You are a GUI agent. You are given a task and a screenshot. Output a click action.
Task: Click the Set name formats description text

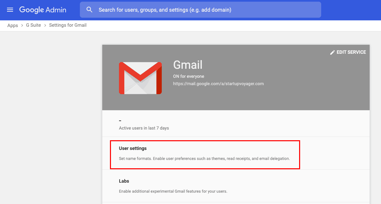click(204, 159)
